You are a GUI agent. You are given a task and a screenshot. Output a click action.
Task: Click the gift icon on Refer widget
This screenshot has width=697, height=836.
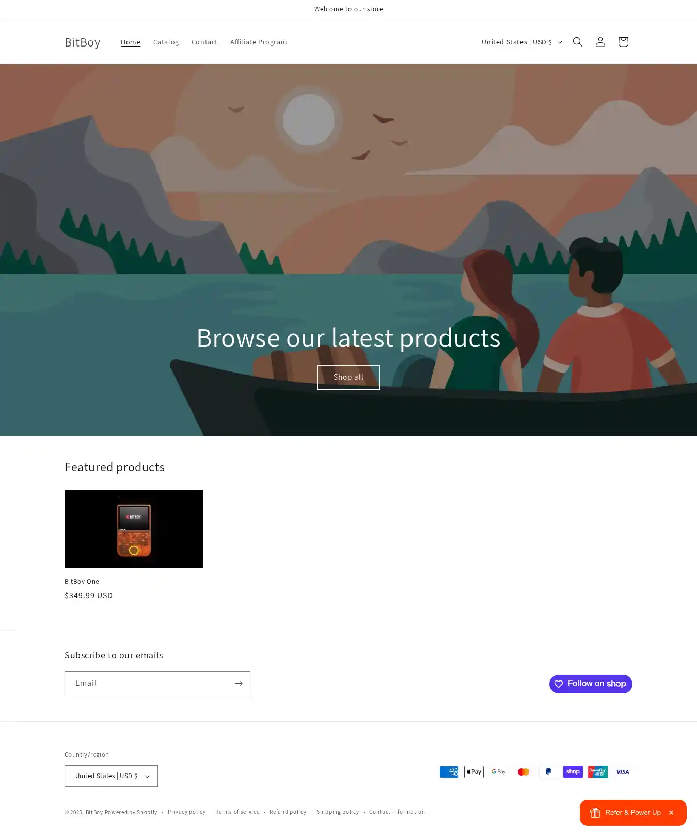point(595,813)
